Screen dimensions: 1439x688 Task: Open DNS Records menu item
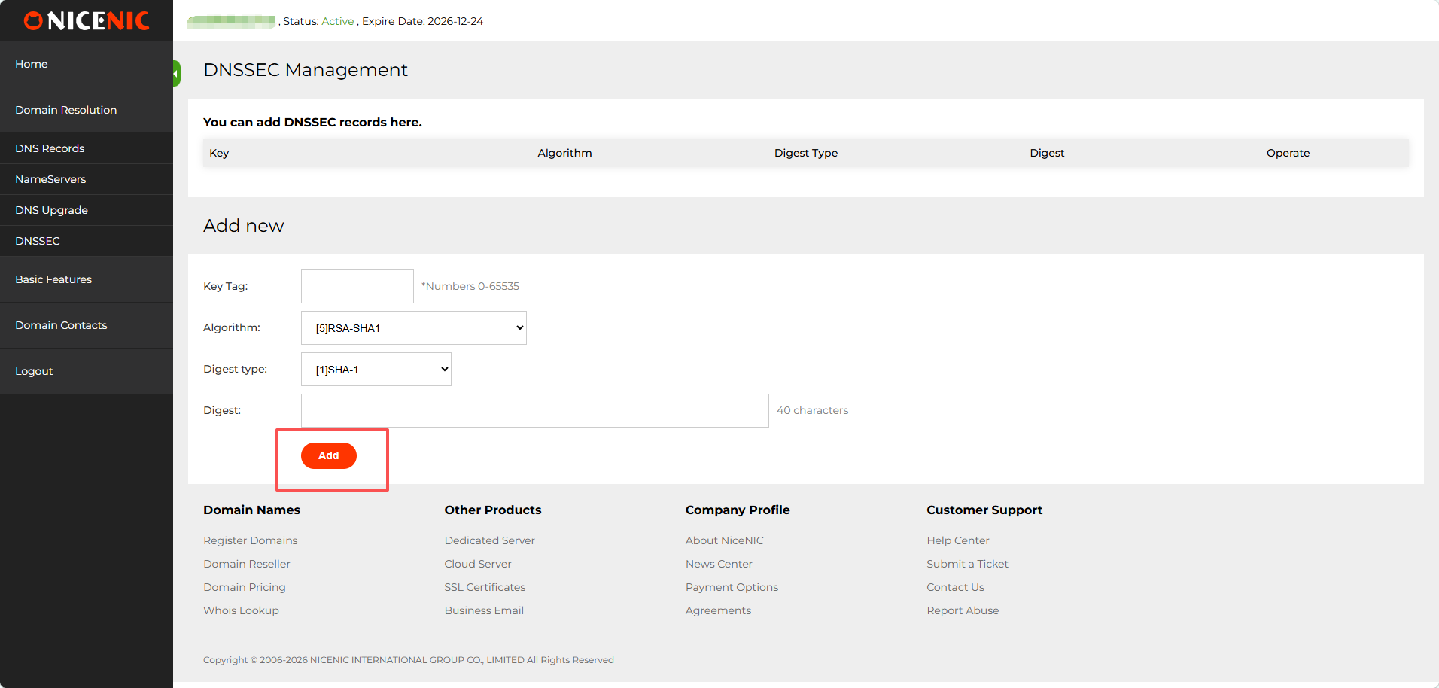pyautogui.click(x=50, y=149)
